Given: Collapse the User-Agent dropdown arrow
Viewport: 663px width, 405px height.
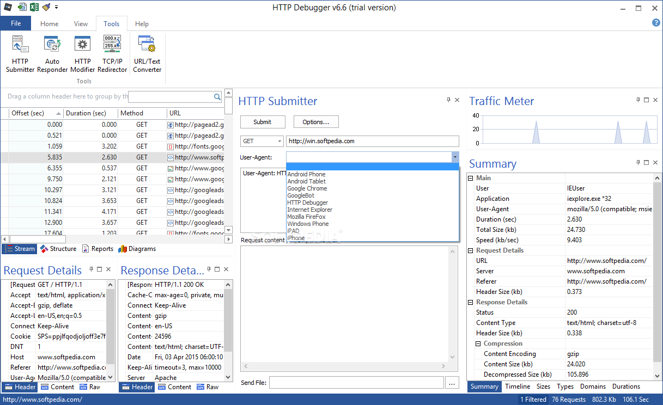Looking at the screenshot, I should point(455,157).
